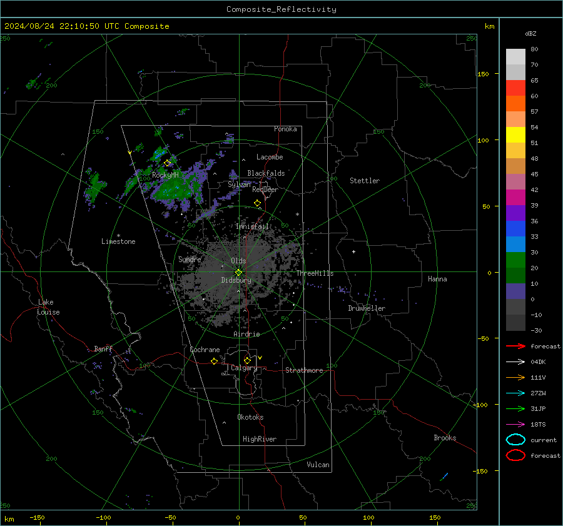The image size is (563, 526).
Task: Click the HighRiver label
Action: 260,439
